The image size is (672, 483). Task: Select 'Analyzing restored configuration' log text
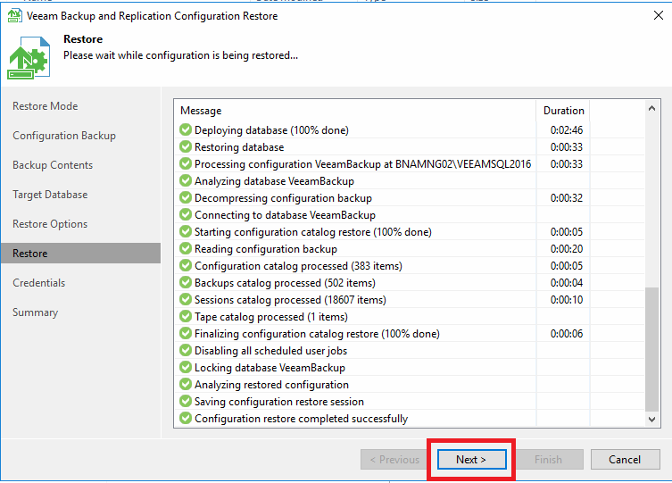271,385
